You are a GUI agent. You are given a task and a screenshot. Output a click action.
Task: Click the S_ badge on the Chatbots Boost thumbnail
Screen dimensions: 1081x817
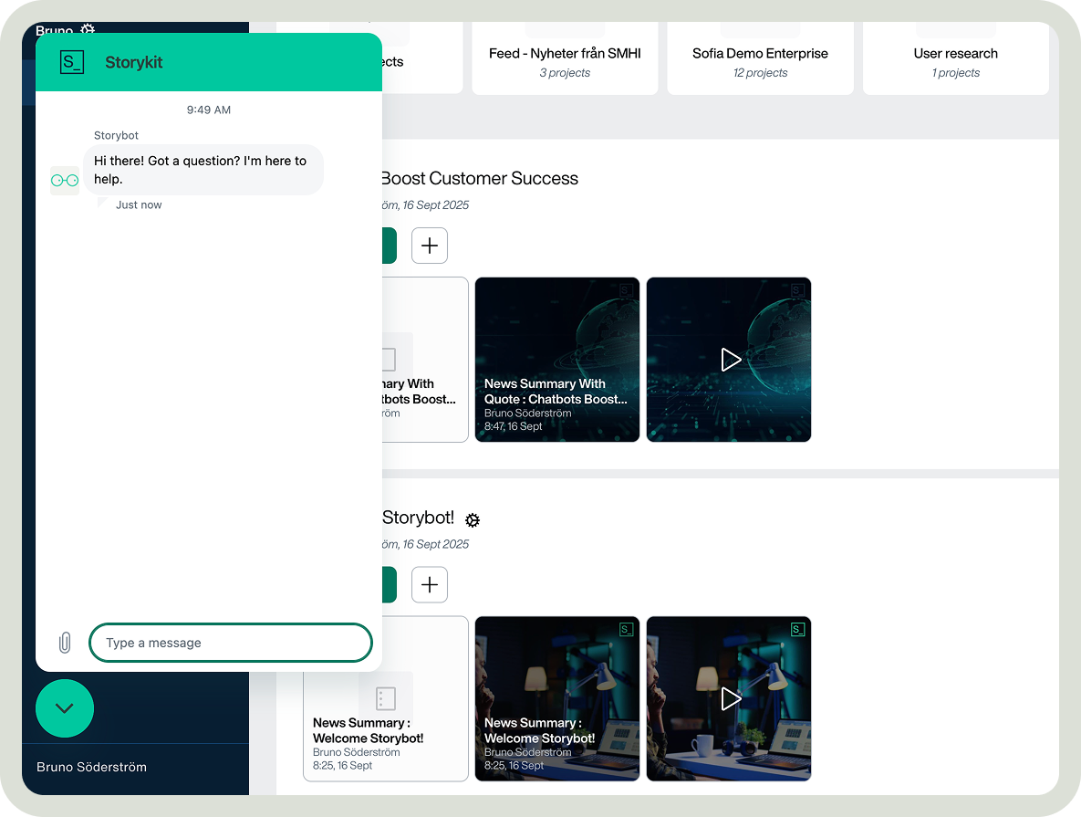pyautogui.click(x=626, y=289)
